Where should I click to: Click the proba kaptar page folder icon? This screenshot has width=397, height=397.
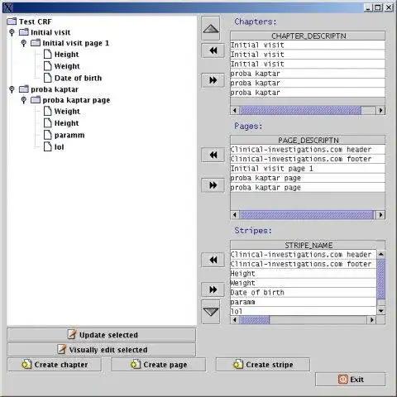click(x=36, y=100)
